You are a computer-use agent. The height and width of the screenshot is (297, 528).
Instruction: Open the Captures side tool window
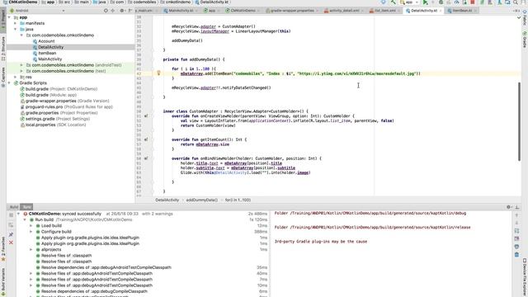[x=3, y=77]
